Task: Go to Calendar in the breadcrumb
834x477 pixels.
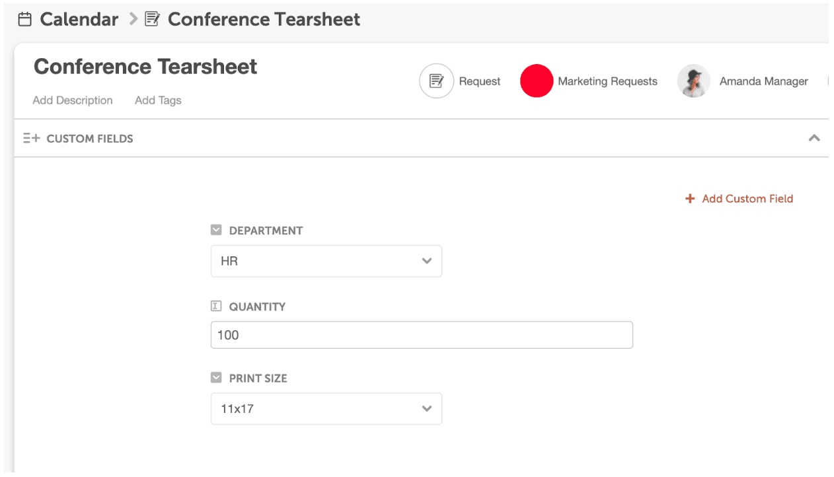Action: [x=79, y=19]
